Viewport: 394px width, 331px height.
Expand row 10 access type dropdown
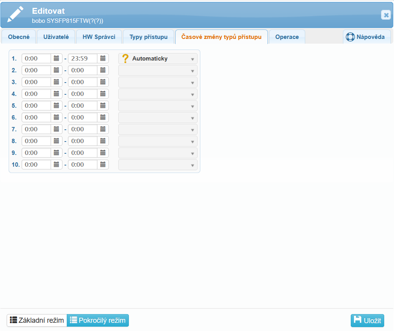pyautogui.click(x=192, y=165)
